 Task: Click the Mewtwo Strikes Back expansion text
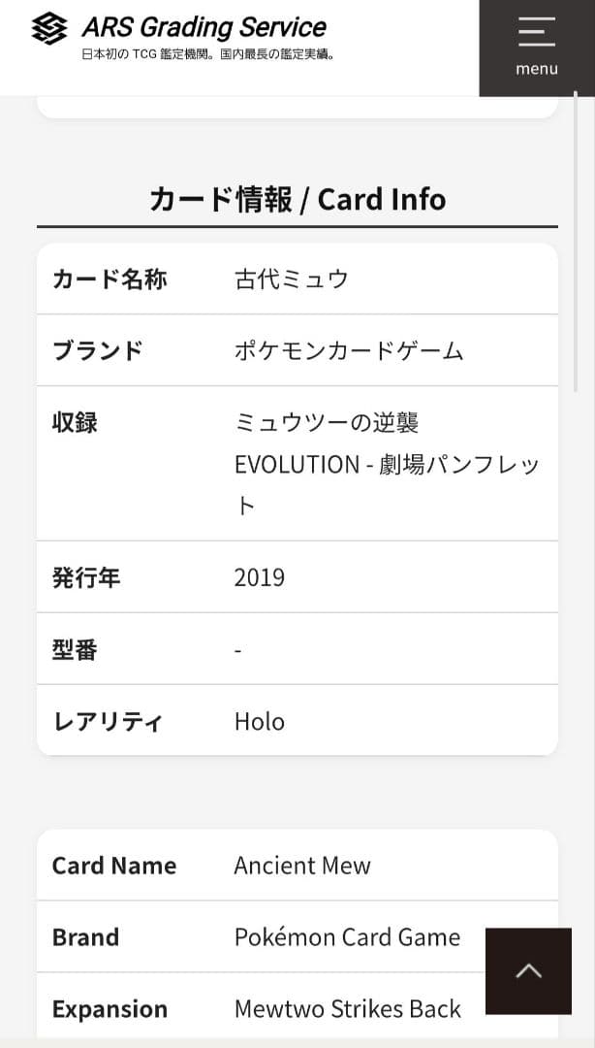pos(348,1008)
